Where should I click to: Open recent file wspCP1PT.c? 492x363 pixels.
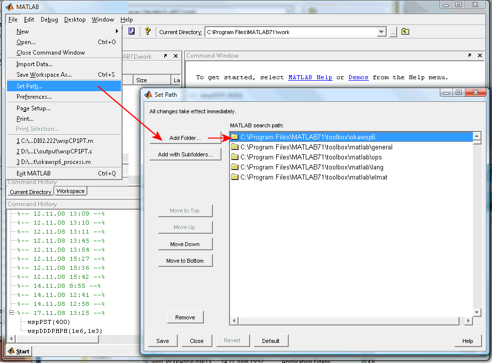(x=64, y=151)
